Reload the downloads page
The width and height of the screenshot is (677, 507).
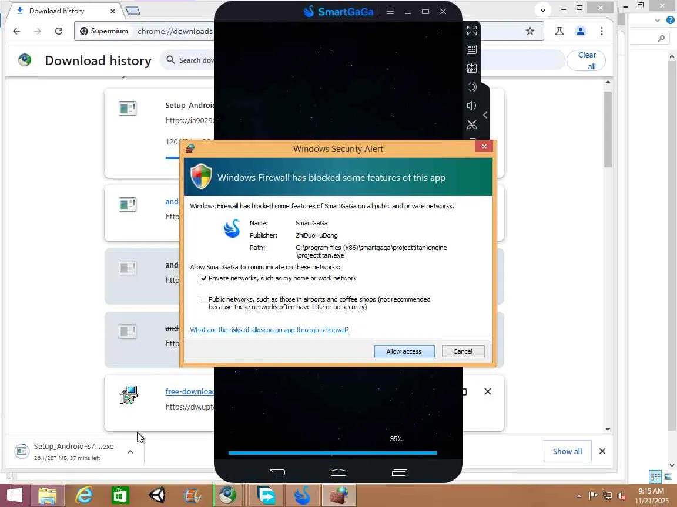point(59,31)
